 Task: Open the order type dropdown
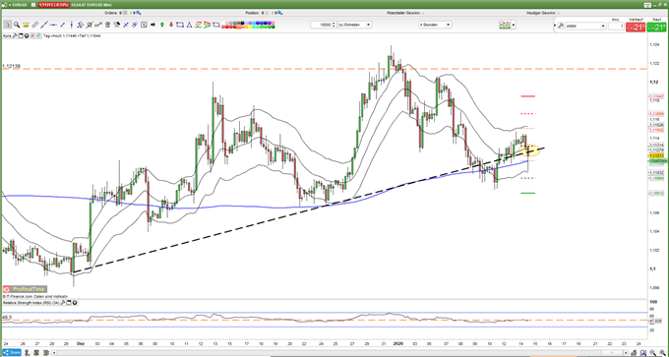(585, 26)
